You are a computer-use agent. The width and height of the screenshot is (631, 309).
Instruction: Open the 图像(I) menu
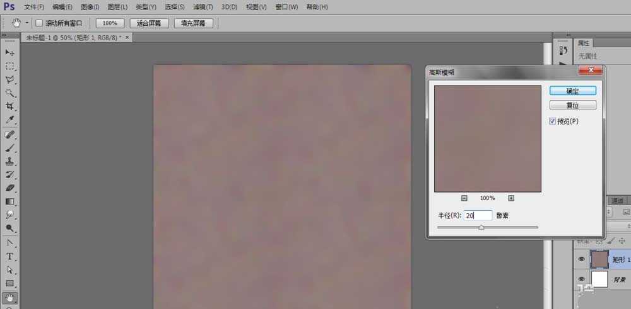click(89, 7)
